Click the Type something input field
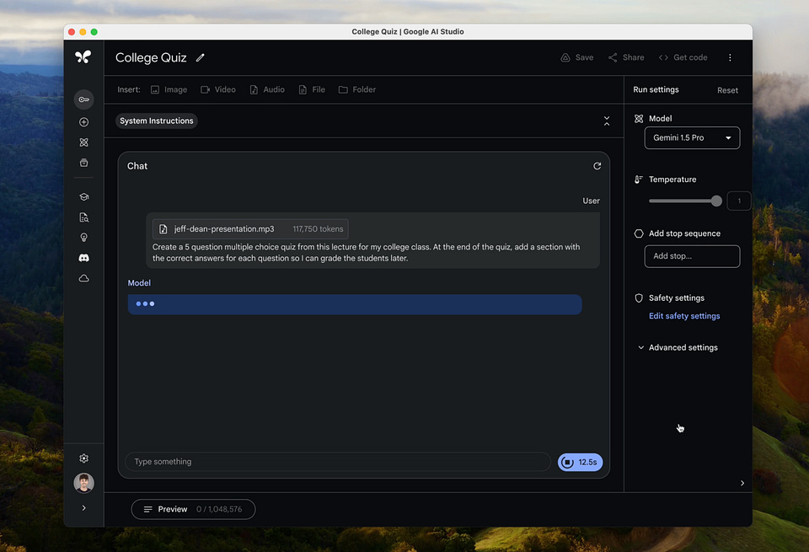Image resolution: width=809 pixels, height=552 pixels. [338, 462]
